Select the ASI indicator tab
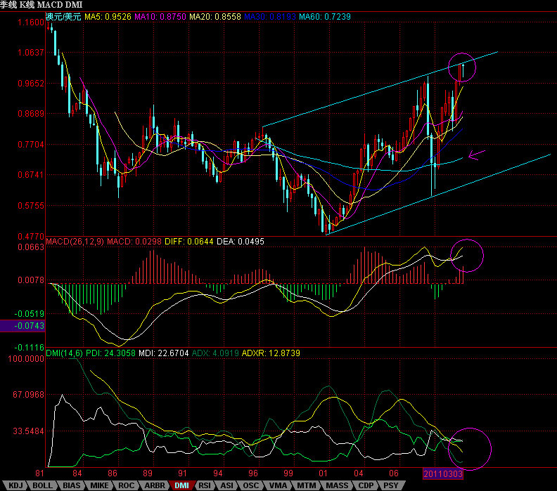The image size is (557, 491). (227, 485)
